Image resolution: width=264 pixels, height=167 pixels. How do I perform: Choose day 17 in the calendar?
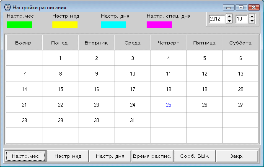[x=132, y=89]
